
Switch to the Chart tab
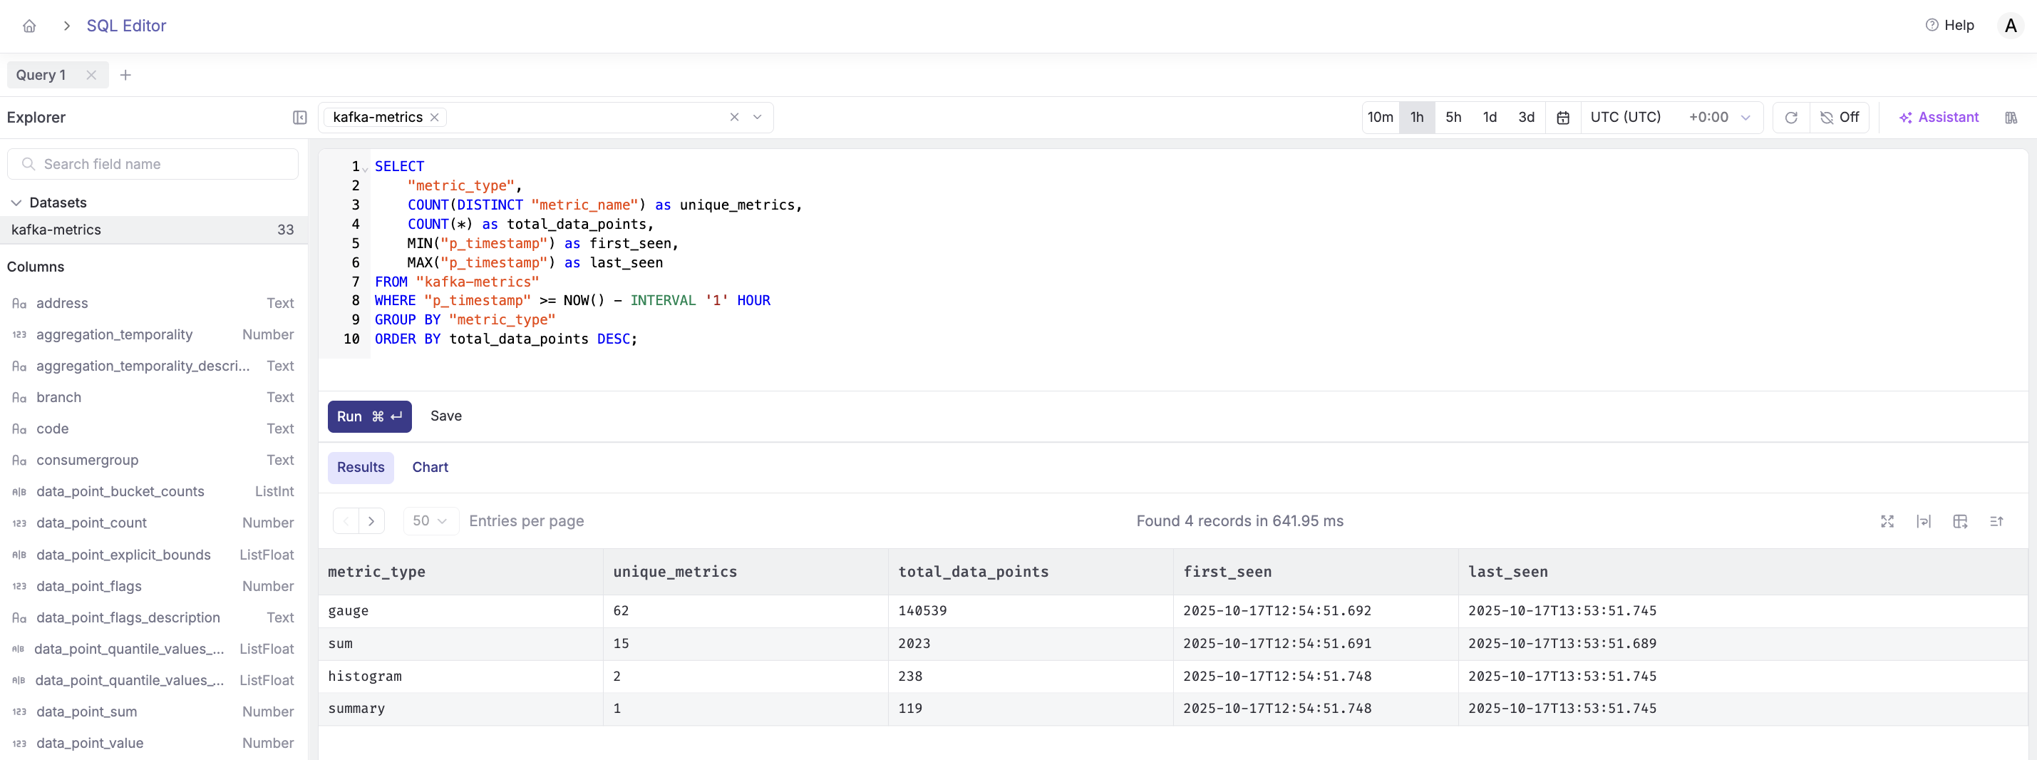click(x=429, y=468)
